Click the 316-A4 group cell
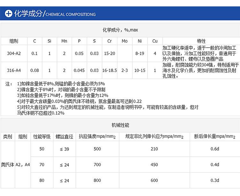Image resolution: width=240 pixels, height=196 pixels. [x=14, y=70]
